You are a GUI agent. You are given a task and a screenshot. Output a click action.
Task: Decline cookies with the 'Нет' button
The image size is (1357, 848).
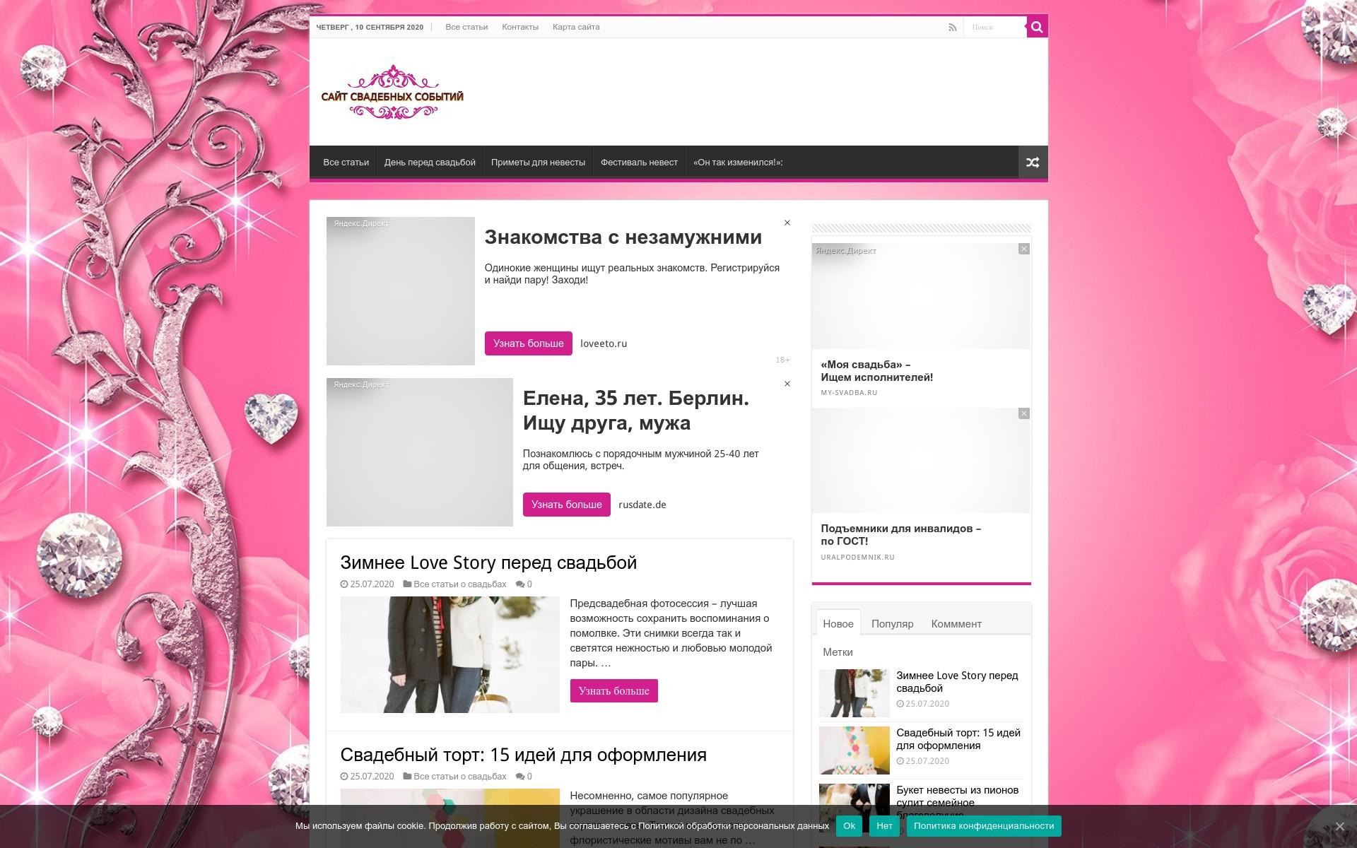tap(884, 826)
